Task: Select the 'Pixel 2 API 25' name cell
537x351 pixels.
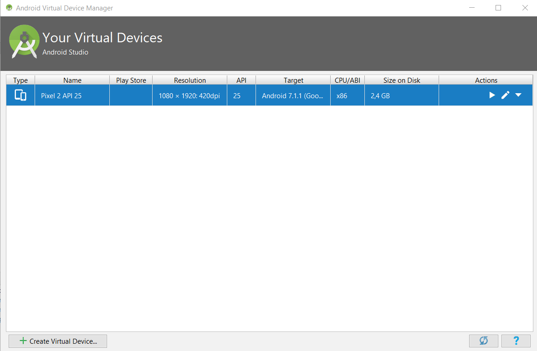Action: (72, 95)
